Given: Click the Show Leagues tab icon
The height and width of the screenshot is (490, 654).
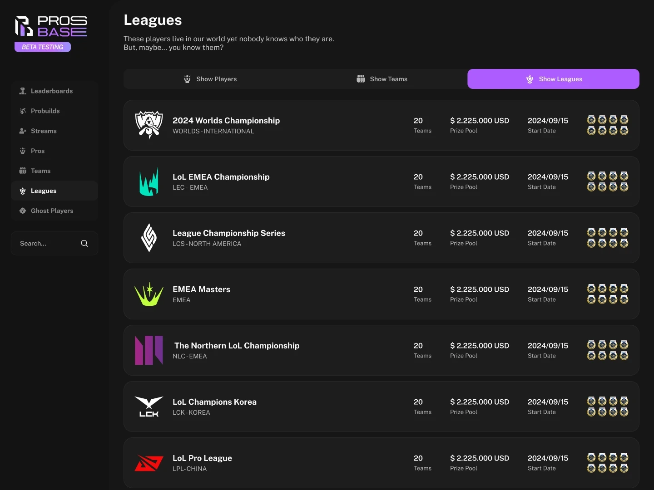Looking at the screenshot, I should pos(530,79).
